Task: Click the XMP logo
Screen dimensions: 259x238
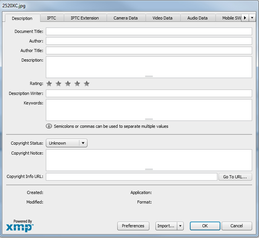Action: tap(19, 227)
